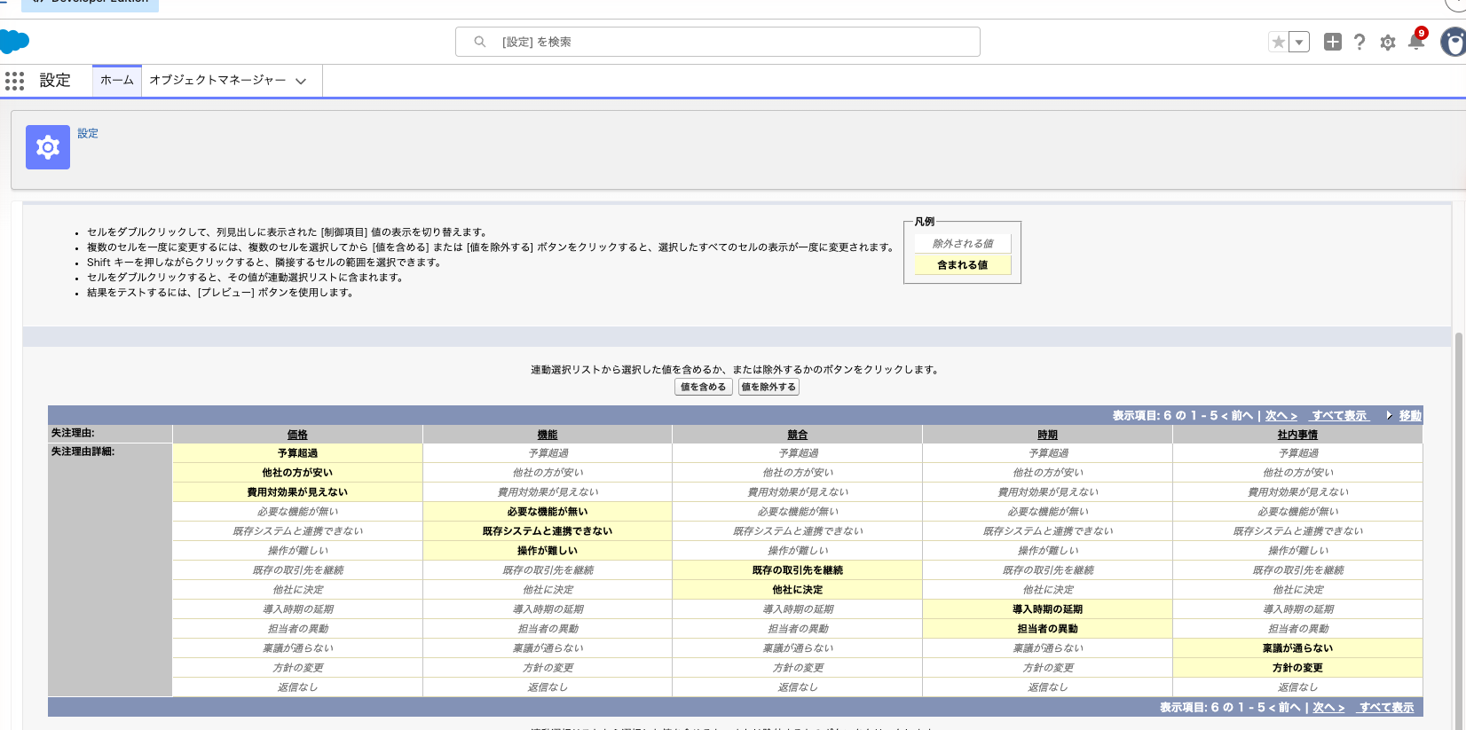1466x730 pixels.
Task: Click the 設定 breadcrumb link
Action: (x=88, y=133)
